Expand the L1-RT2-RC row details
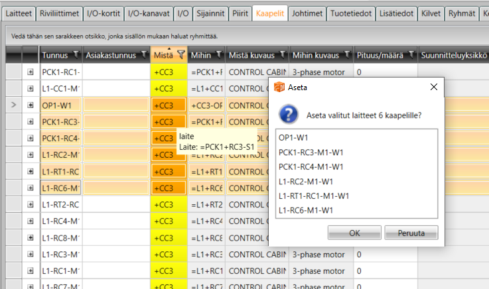The height and width of the screenshot is (289, 489). coord(31,204)
